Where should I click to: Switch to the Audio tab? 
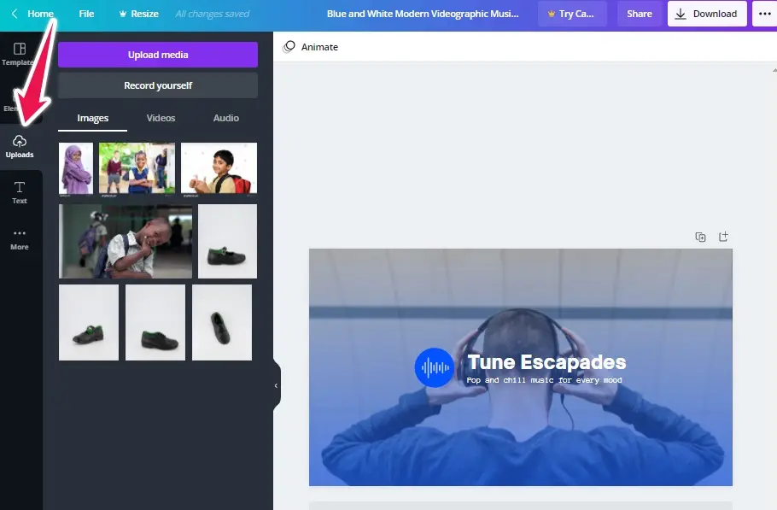pos(225,118)
